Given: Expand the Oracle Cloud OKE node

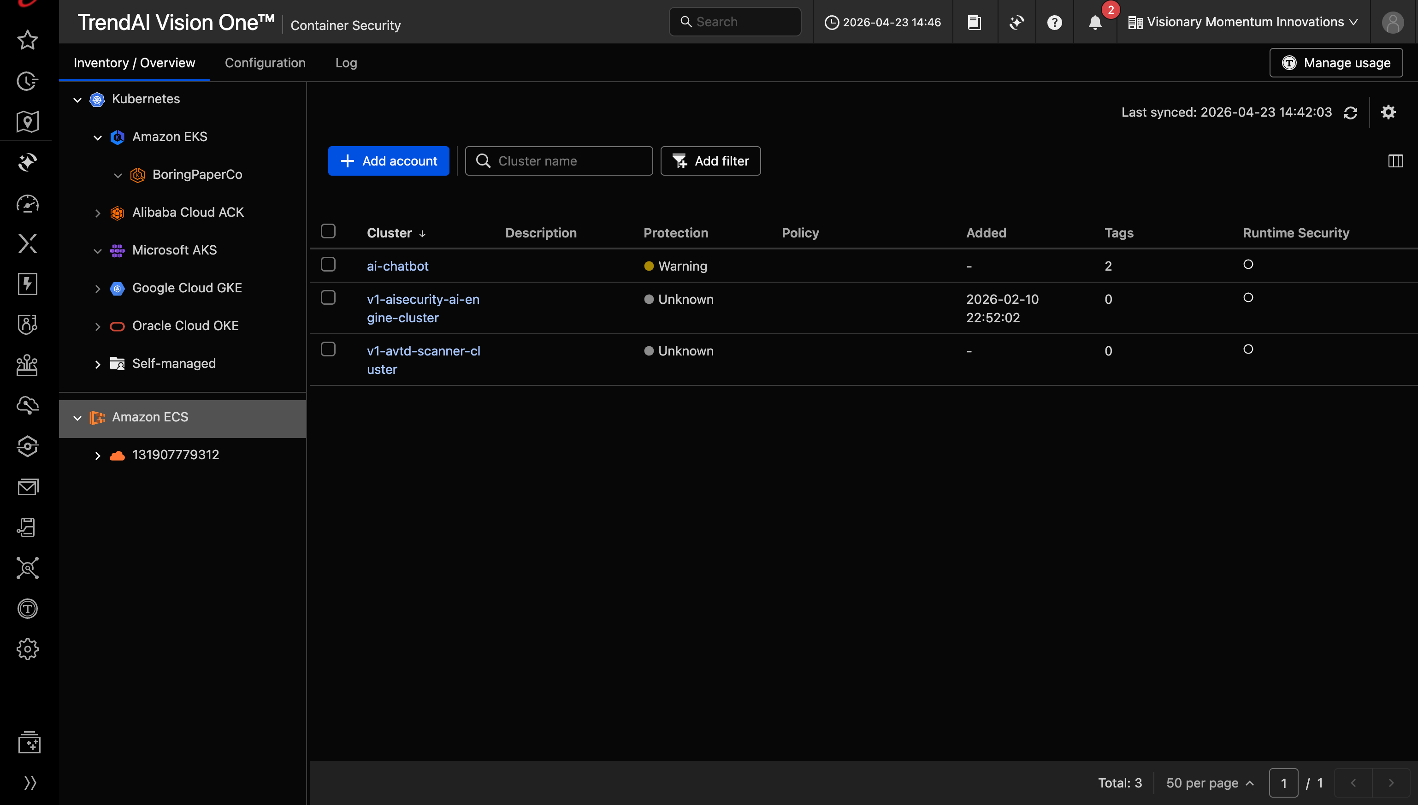Looking at the screenshot, I should [x=98, y=327].
